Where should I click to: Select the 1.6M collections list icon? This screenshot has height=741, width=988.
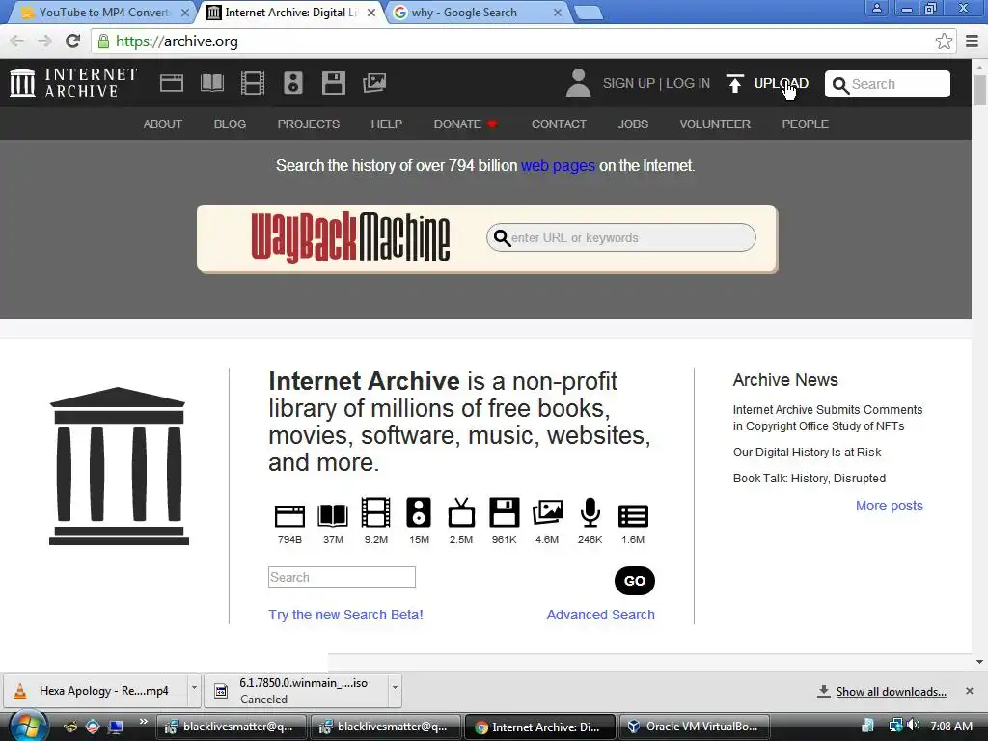pyautogui.click(x=633, y=515)
